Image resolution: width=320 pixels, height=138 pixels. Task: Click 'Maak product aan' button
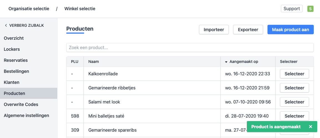click(x=290, y=30)
